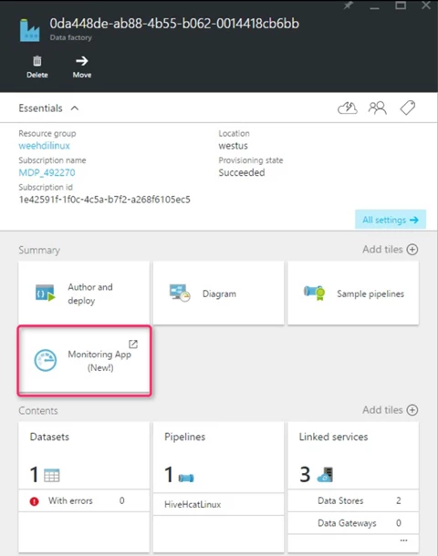Click the Move arrow button
The height and width of the screenshot is (556, 438).
[x=82, y=67]
